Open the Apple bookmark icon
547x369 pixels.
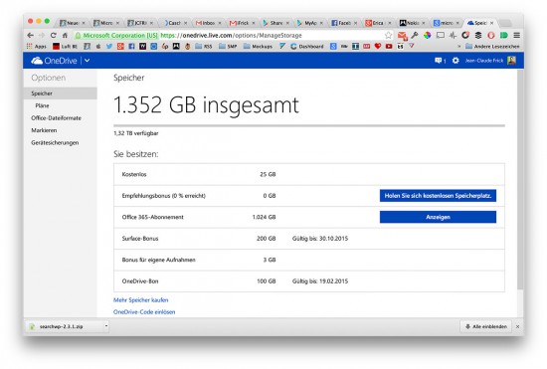pos(98,46)
